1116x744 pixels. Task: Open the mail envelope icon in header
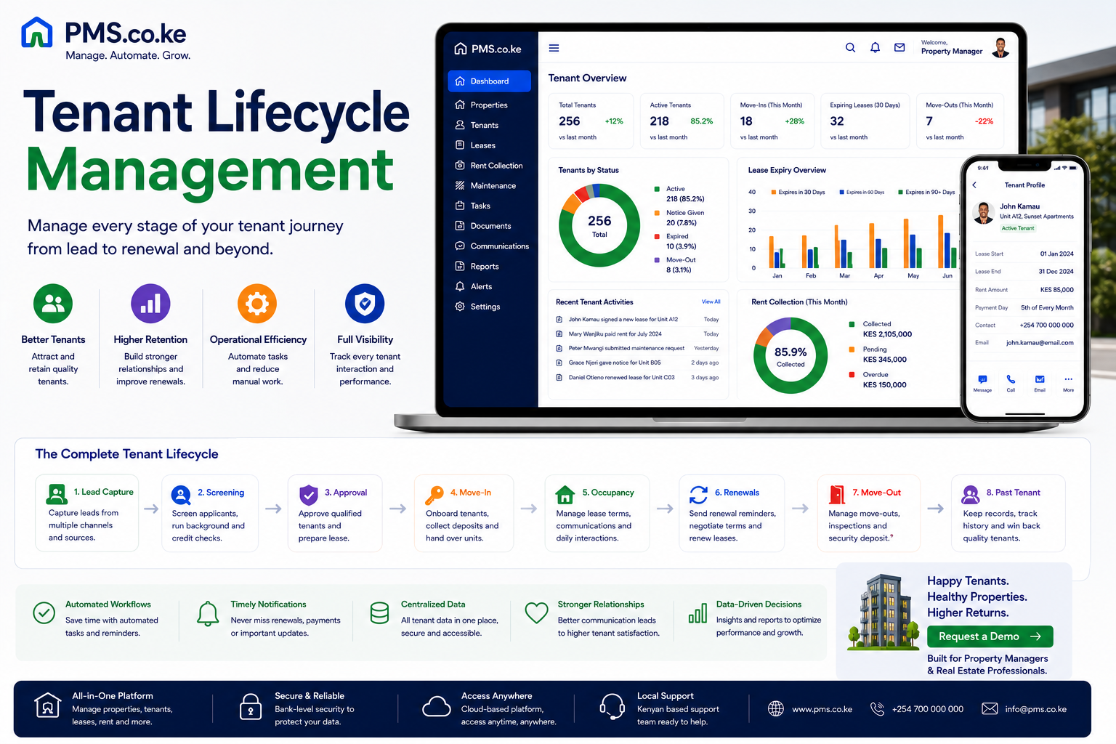pos(899,47)
